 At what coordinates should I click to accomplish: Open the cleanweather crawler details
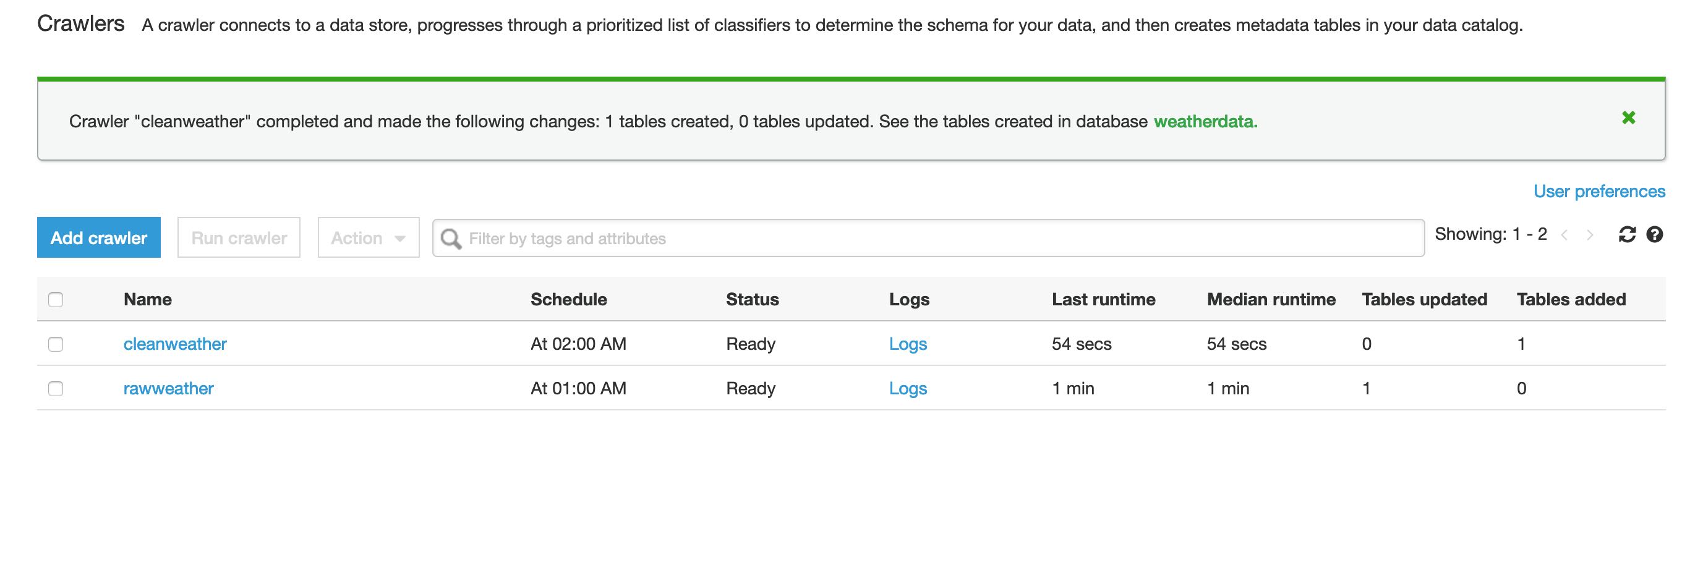click(174, 344)
